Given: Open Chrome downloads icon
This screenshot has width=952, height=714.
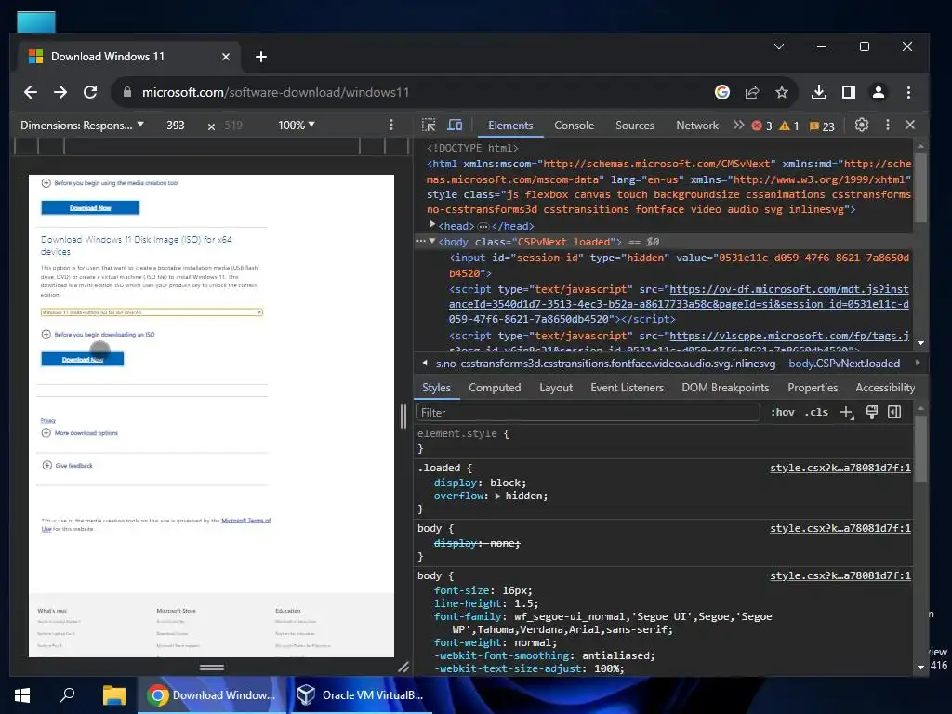Looking at the screenshot, I should click(819, 92).
